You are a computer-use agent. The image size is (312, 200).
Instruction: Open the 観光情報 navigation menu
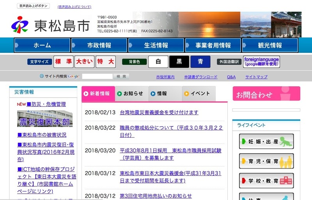pyautogui.click(x=270, y=45)
